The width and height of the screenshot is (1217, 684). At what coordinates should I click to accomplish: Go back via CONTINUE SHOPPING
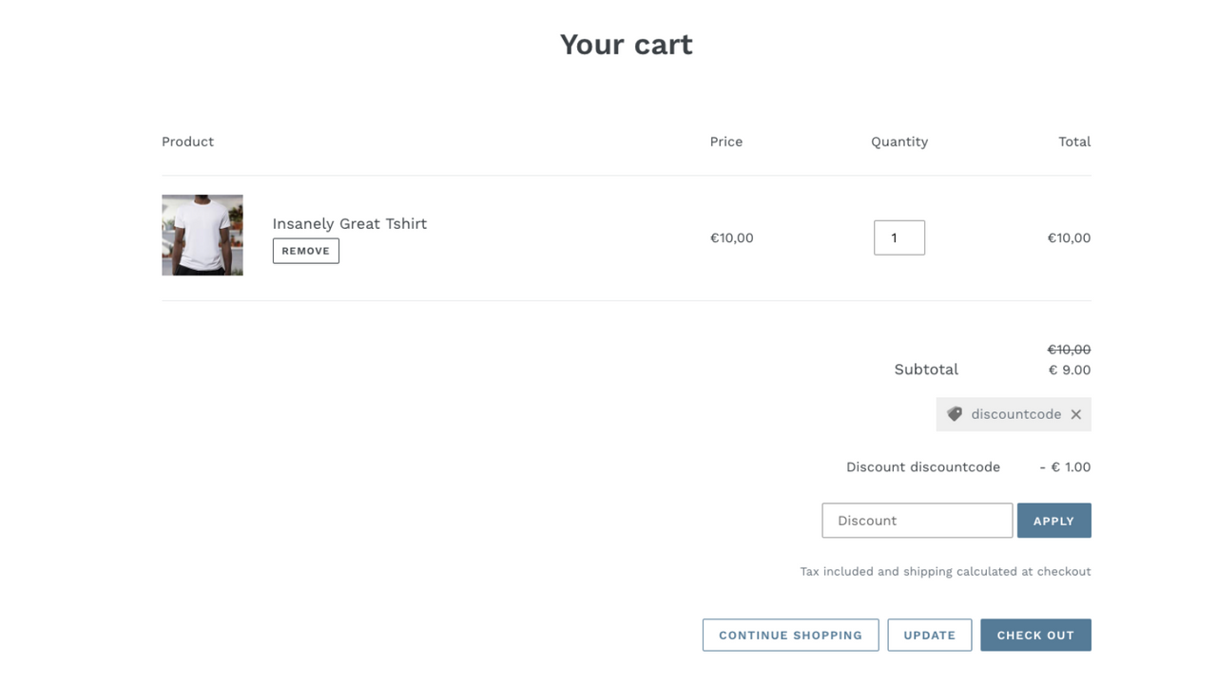(790, 636)
